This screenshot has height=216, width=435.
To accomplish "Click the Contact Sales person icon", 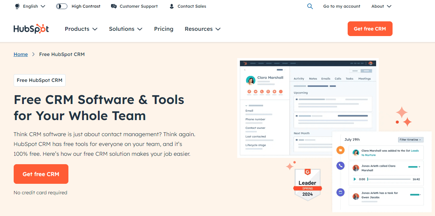I will 171,6.
